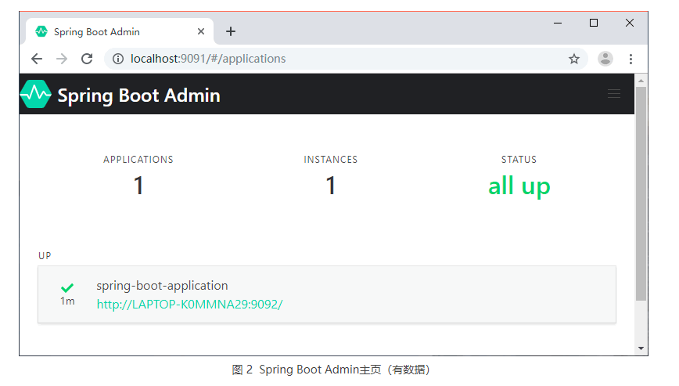Viewport: 679px width, 386px height.
Task: Click the 1m uptime label
Action: coord(67,301)
